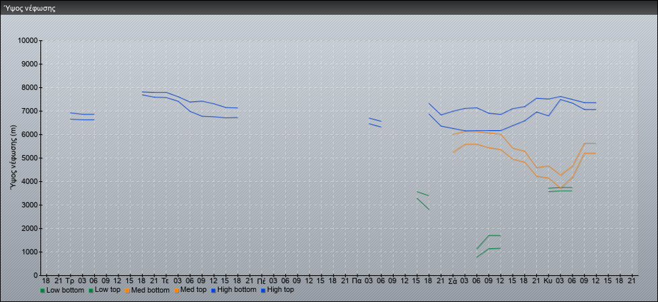The width and height of the screenshot is (658, 302).
Task: Toggle the High top legend label
Action: [281, 289]
